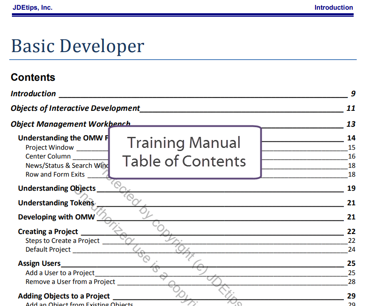Screen dimensions: 370x306
Task: Click Introduction label in page header
Action: coord(334,8)
